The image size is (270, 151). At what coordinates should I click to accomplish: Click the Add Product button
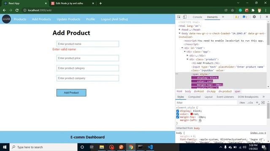[x=71, y=93]
